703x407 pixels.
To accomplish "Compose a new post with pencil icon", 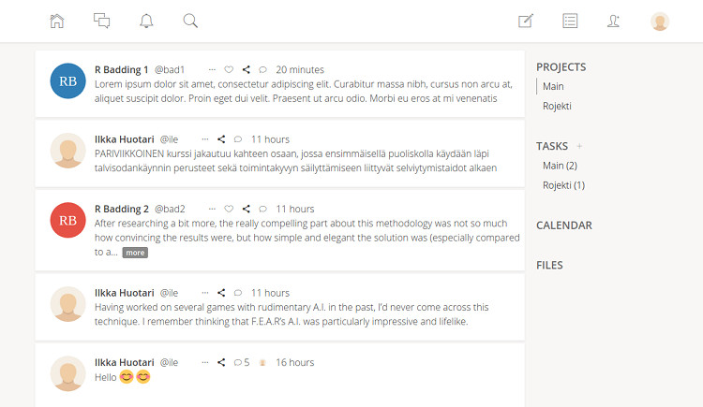I will pos(526,21).
